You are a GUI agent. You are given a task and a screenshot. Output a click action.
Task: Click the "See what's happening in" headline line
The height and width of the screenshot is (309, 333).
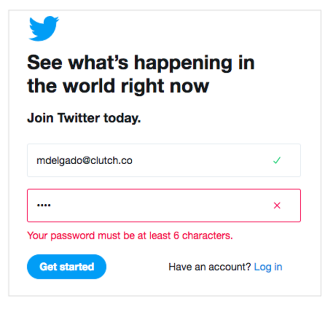[141, 63]
